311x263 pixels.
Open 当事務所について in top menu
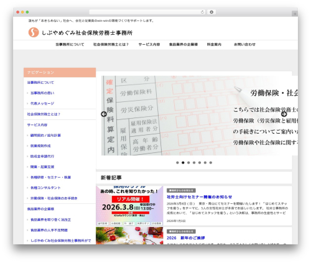coord(70,44)
